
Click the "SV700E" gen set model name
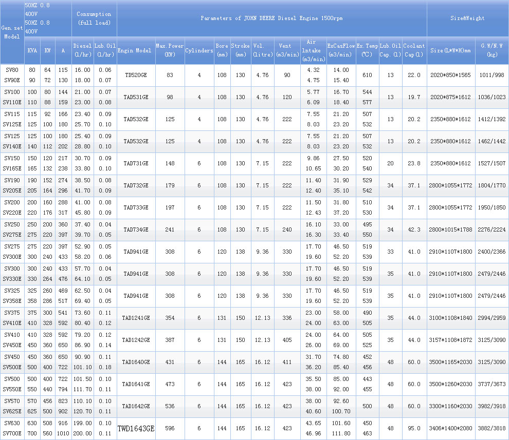pos(12,433)
